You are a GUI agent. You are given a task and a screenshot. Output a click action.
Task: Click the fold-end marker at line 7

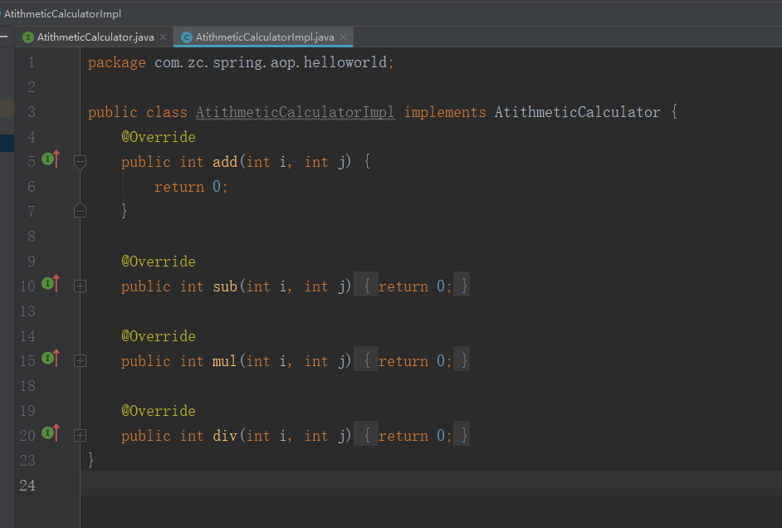(x=80, y=210)
